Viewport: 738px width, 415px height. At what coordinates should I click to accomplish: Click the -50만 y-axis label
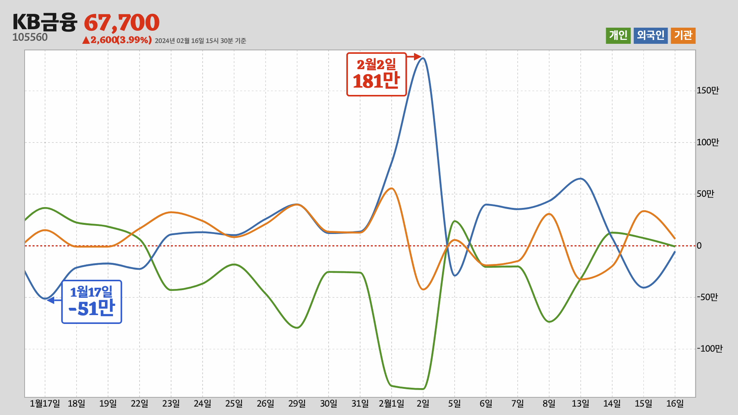[707, 297]
